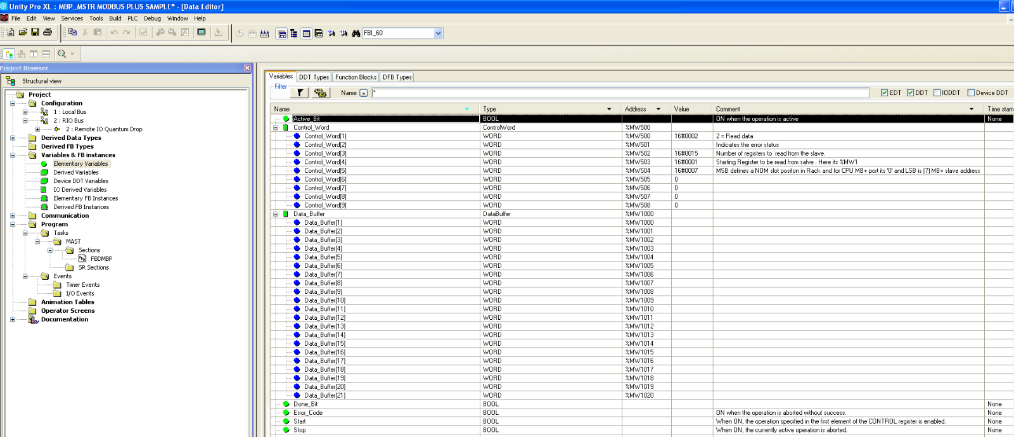Open the PLC menu

point(132,18)
